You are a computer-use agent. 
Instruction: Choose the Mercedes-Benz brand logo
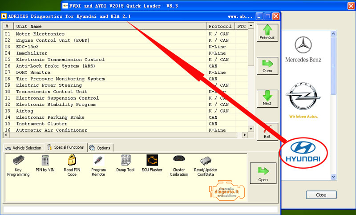[303, 50]
